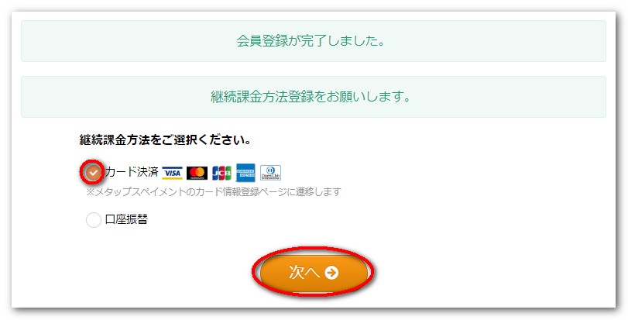Click the 継続課金方法をご選択ください heading
Screen dimensions: 628x320
(x=166, y=140)
